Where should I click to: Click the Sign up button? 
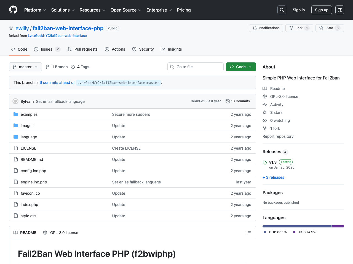click(322, 10)
